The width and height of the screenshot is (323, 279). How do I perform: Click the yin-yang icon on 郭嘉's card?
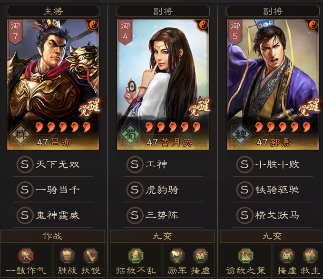click(313, 25)
